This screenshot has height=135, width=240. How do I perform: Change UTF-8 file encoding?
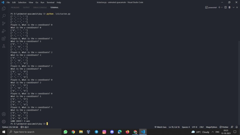[x=194, y=127]
